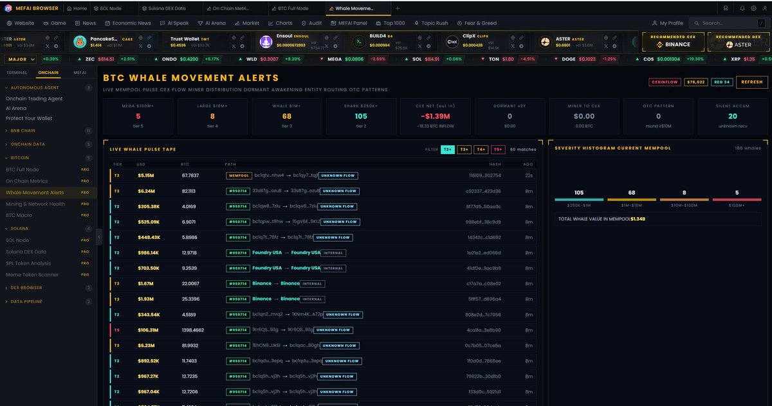The width and height of the screenshot is (772, 406).
Task: Select the $106.31M T5 transaction row
Action: tap(323, 330)
